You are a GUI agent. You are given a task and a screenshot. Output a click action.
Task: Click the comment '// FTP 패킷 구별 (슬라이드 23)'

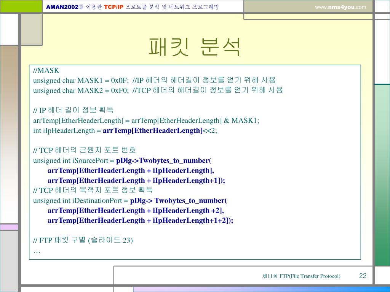click(83, 240)
